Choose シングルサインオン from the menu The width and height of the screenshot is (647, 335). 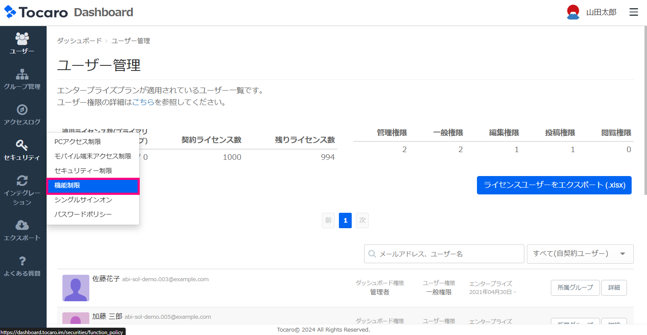(83, 200)
